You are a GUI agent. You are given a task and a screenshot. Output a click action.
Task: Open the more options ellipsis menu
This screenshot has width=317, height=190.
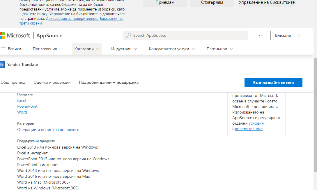click(261, 35)
